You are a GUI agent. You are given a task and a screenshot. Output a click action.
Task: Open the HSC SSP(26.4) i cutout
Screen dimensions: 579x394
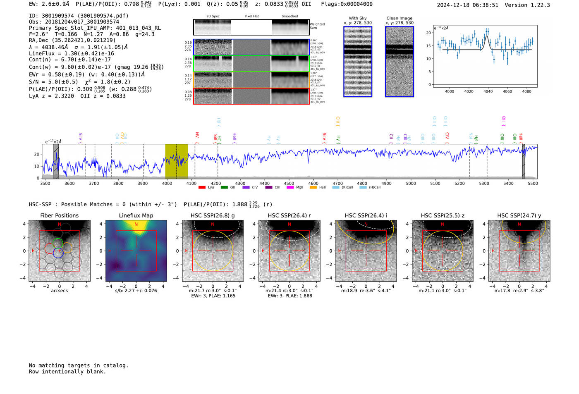point(366,251)
